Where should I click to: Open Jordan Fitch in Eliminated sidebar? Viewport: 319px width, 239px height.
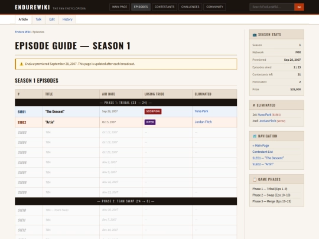click(x=268, y=121)
